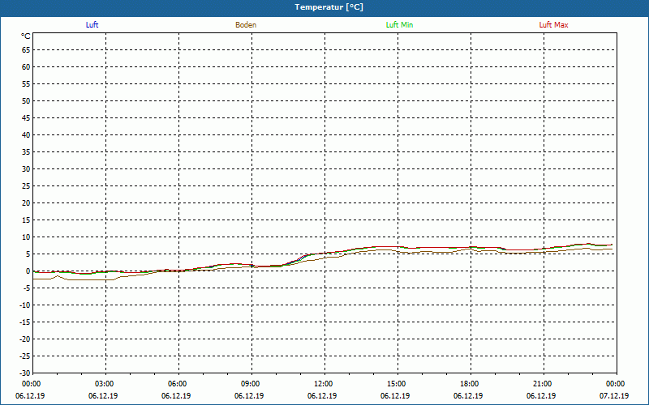Click the 60 value on temperature axis
649x405 pixels.
pos(26,67)
